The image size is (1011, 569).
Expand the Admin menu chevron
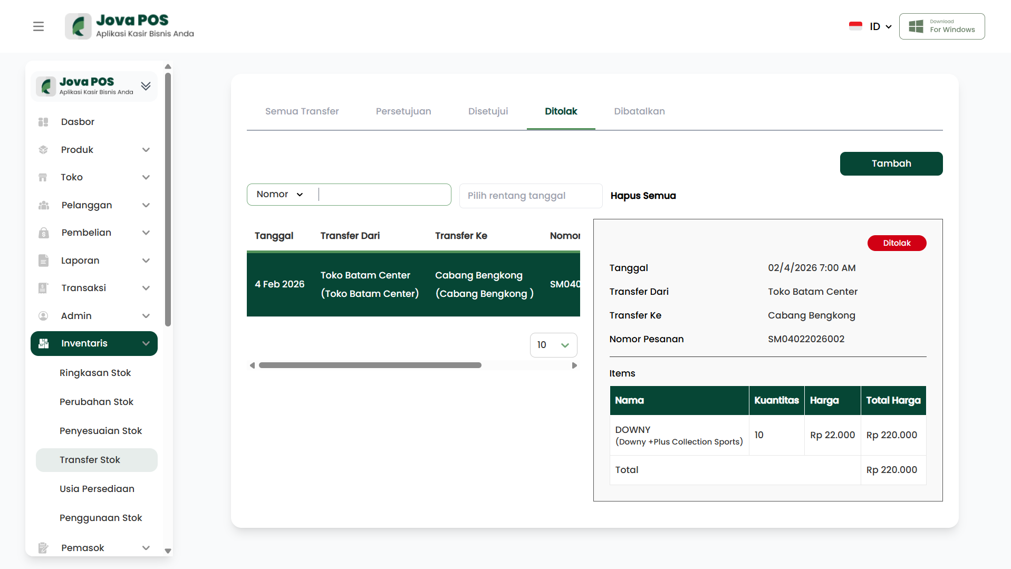click(146, 316)
